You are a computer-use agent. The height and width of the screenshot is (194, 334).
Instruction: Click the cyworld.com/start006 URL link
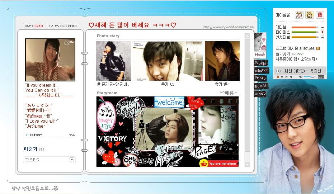pos(229,27)
